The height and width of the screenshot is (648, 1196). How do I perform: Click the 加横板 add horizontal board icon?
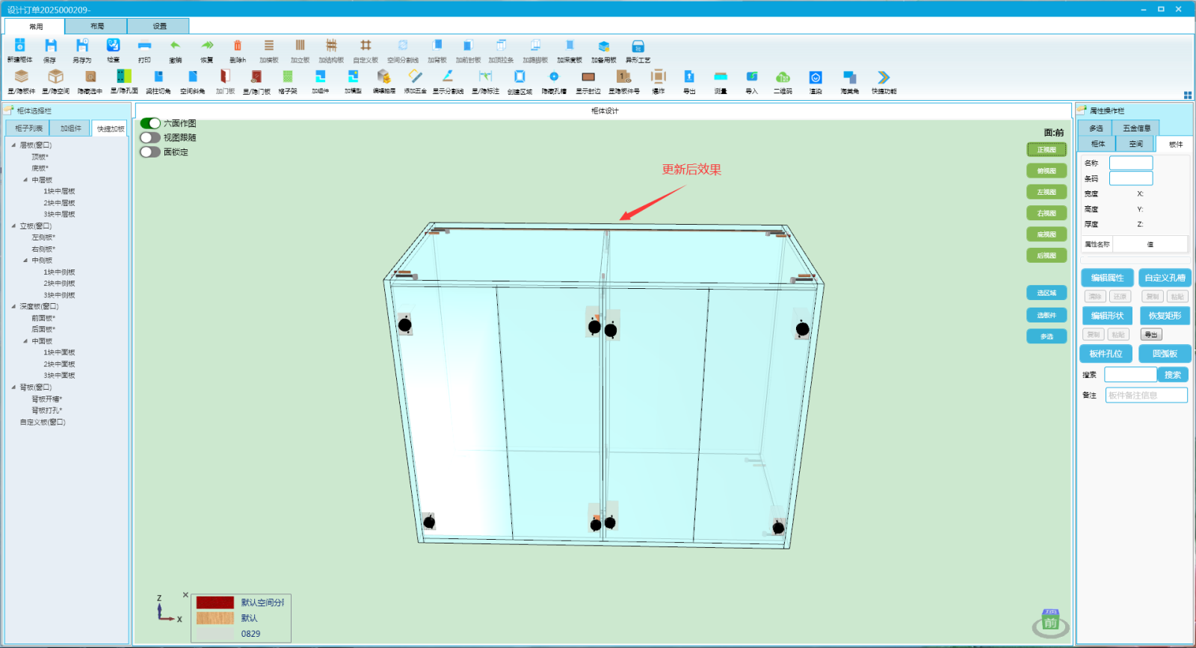[x=269, y=46]
